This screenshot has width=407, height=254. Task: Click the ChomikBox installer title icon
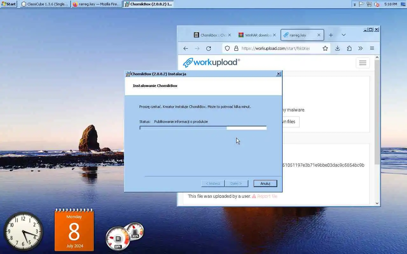click(128, 74)
